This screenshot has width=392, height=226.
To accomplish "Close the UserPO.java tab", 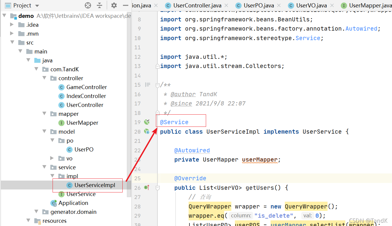I will pyautogui.click(x=279, y=5).
